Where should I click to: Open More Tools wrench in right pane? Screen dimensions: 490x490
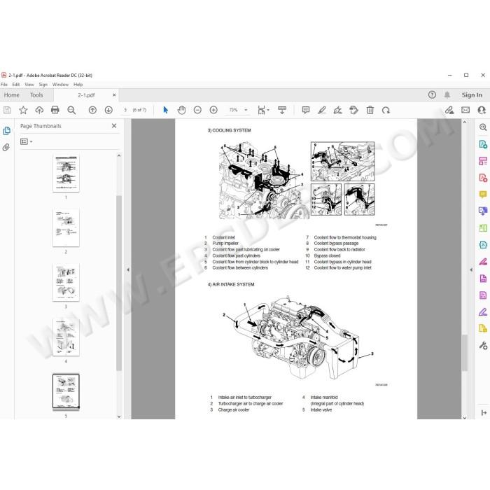coord(483,345)
